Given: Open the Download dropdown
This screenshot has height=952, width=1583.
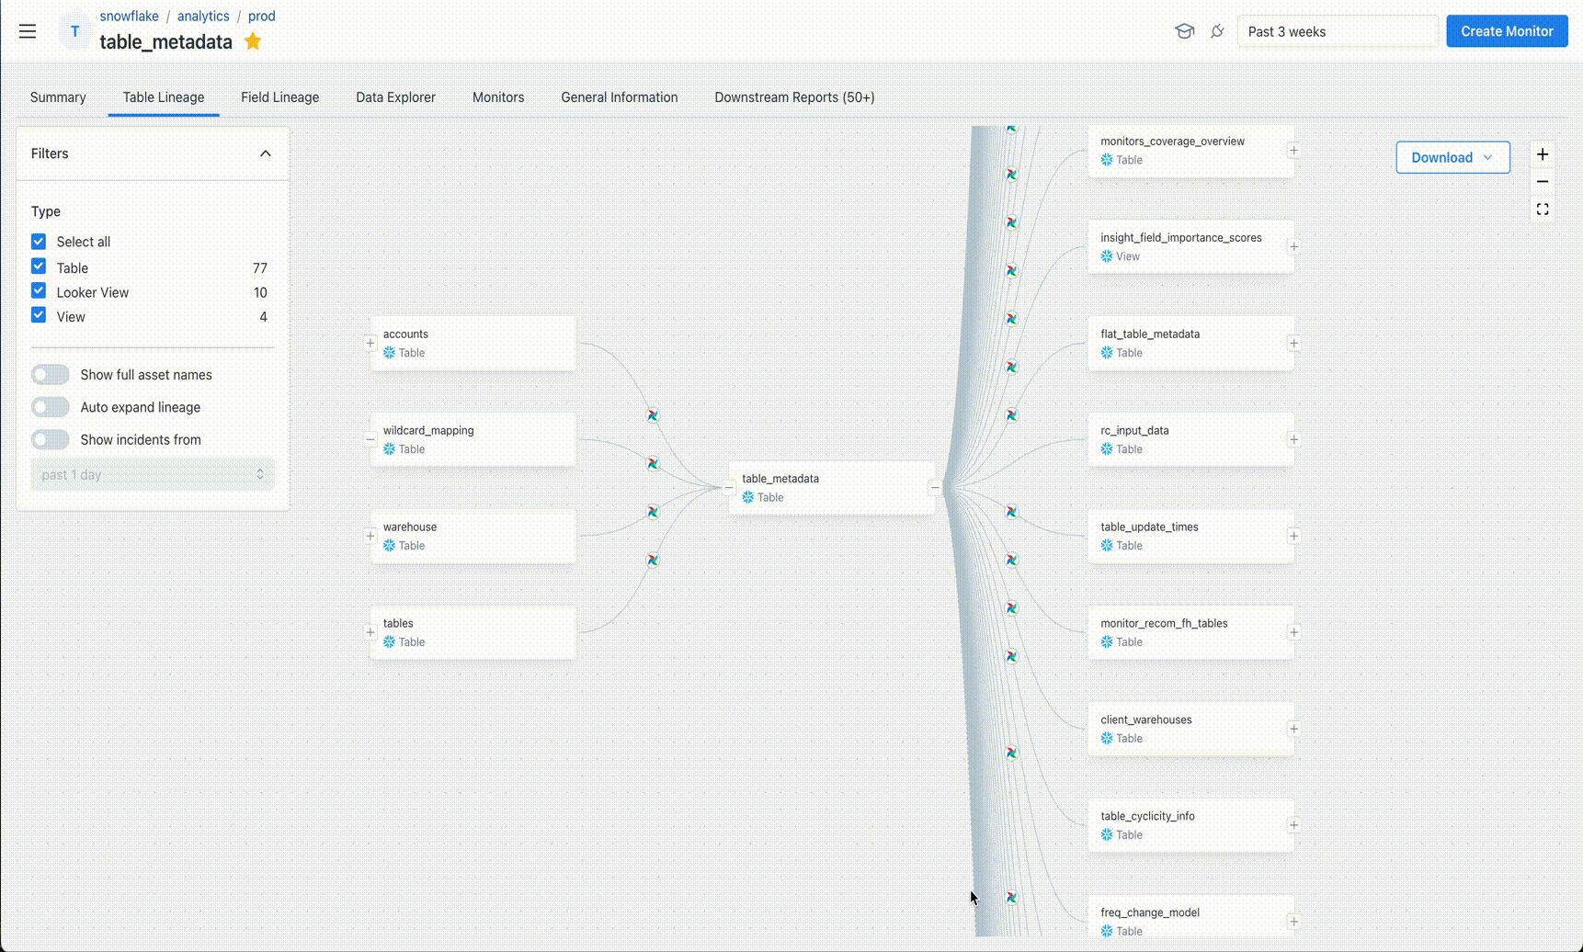Looking at the screenshot, I should tap(1452, 157).
